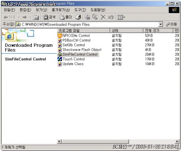The width and height of the screenshot is (181, 151).
Task: Select the PDBoxCtrl Control icon
Action: (60, 40)
